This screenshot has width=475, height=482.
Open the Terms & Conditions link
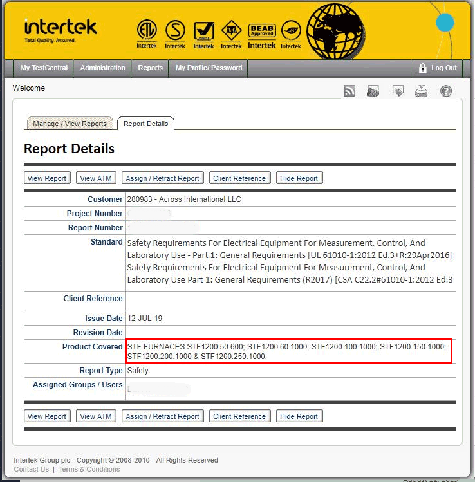89,469
